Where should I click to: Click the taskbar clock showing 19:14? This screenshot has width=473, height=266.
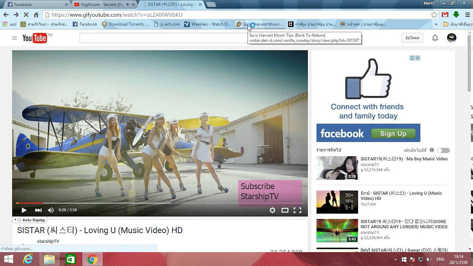(x=459, y=259)
